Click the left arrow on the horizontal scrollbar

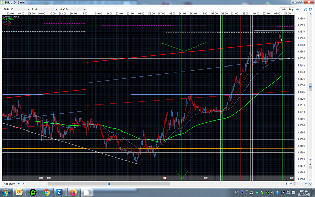pos(24,184)
